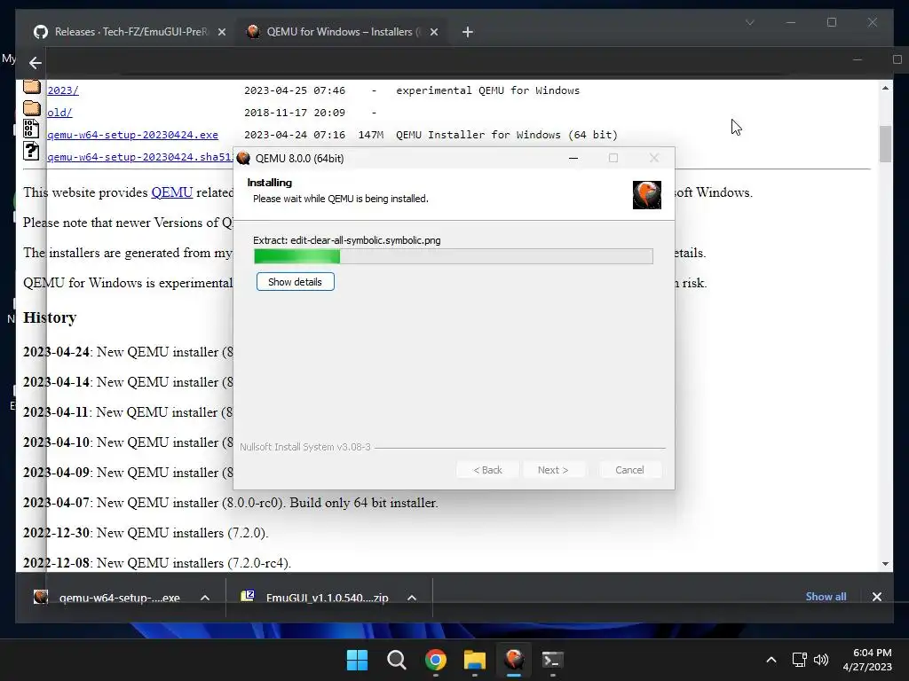Open network status tray icon
The width and height of the screenshot is (909, 681).
point(800,660)
